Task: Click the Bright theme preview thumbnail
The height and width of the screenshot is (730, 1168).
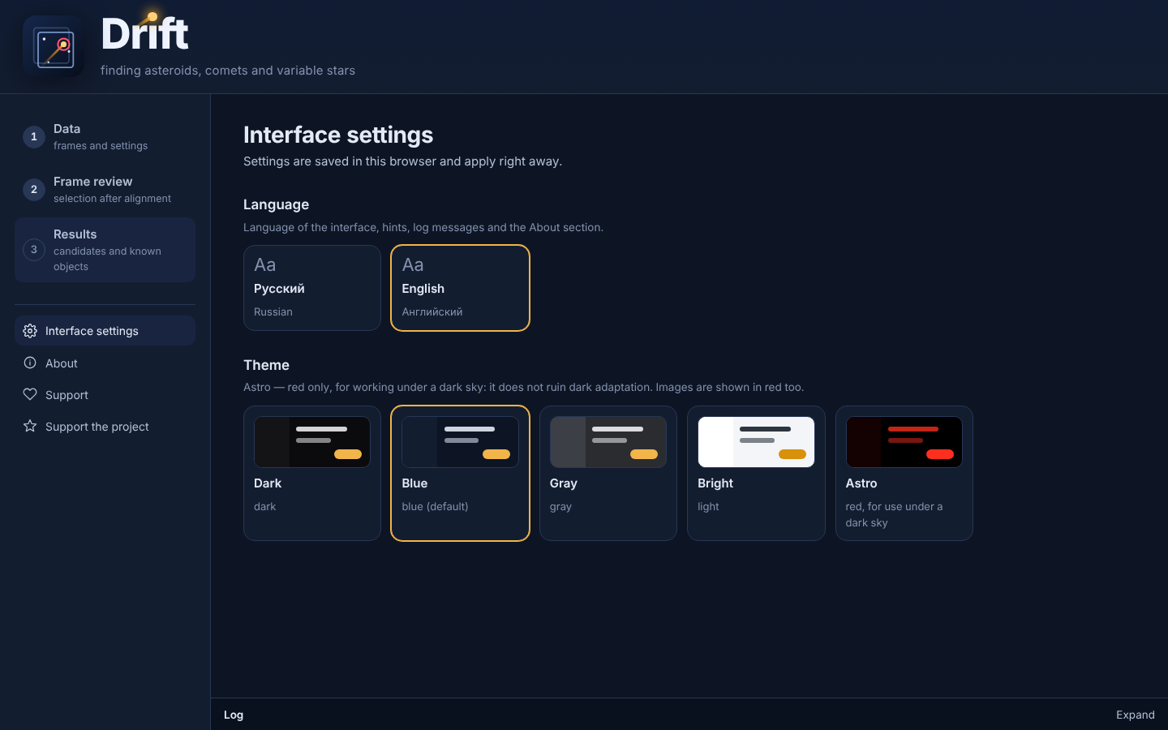Action: tap(756, 442)
